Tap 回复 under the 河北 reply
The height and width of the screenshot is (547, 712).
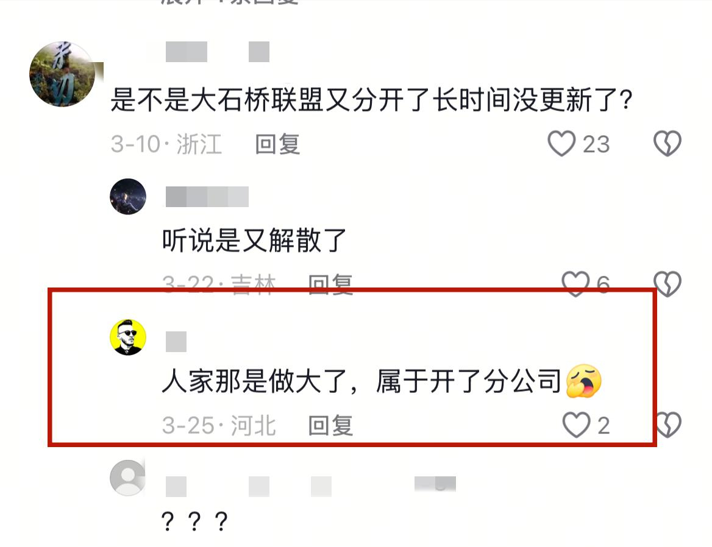coord(330,426)
